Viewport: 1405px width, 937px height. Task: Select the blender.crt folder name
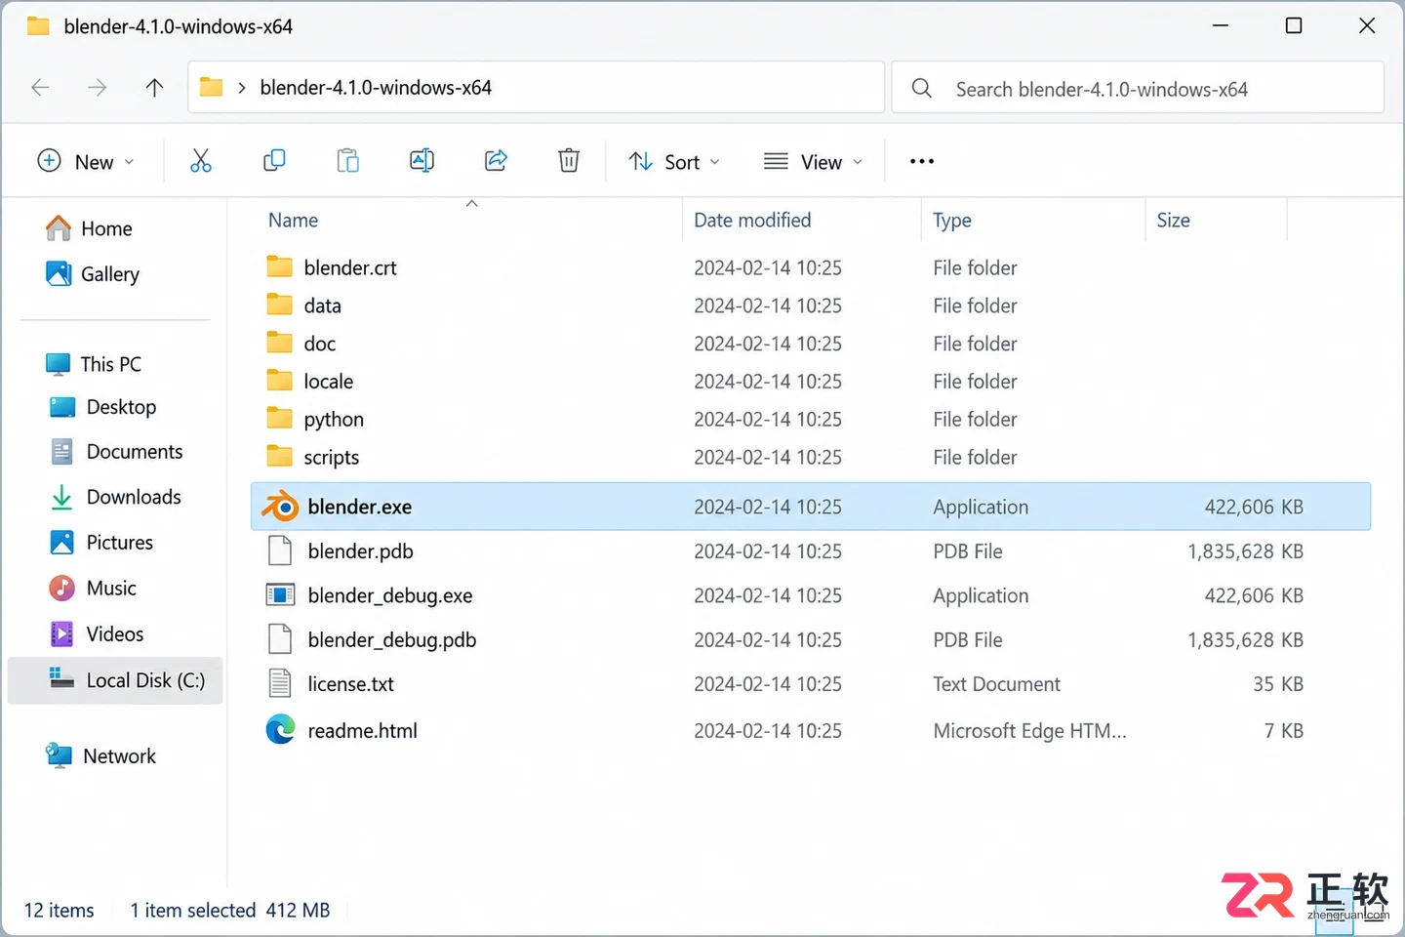pos(350,267)
